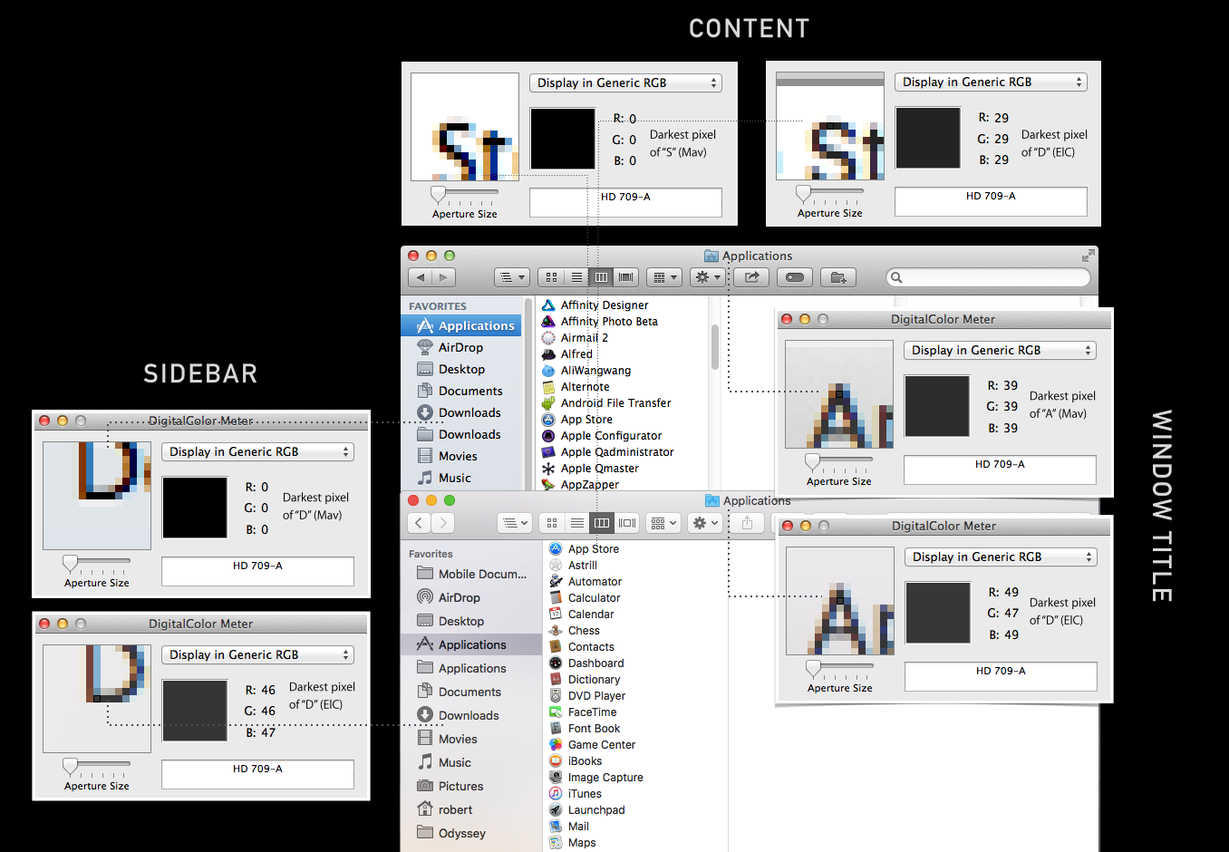
Task: Toggle the Edit Tags button in the upper Finder toolbar
Action: tap(795, 277)
